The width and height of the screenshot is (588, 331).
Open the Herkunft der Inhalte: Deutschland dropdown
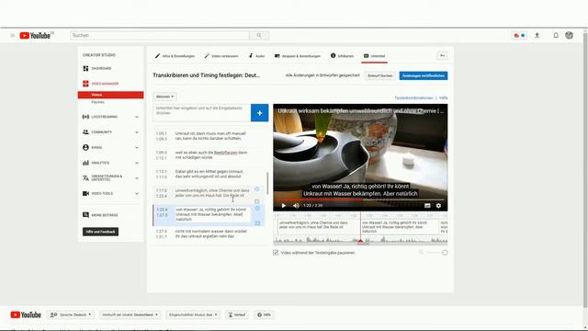point(130,314)
